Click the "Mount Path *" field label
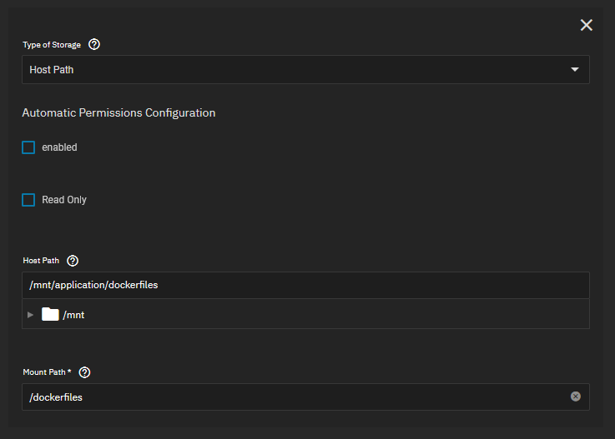 48,372
